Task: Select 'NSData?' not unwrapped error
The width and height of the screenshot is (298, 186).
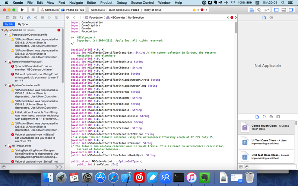Action: pos(35,138)
